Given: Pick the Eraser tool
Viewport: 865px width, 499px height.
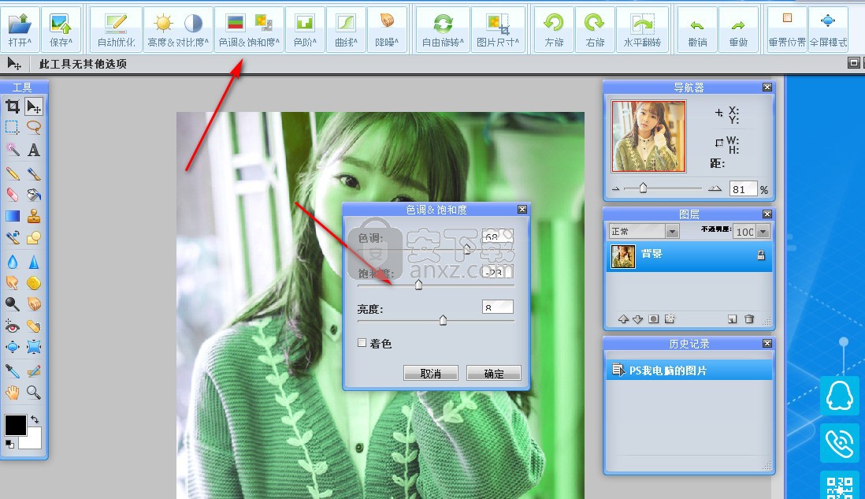Looking at the screenshot, I should click(x=13, y=195).
